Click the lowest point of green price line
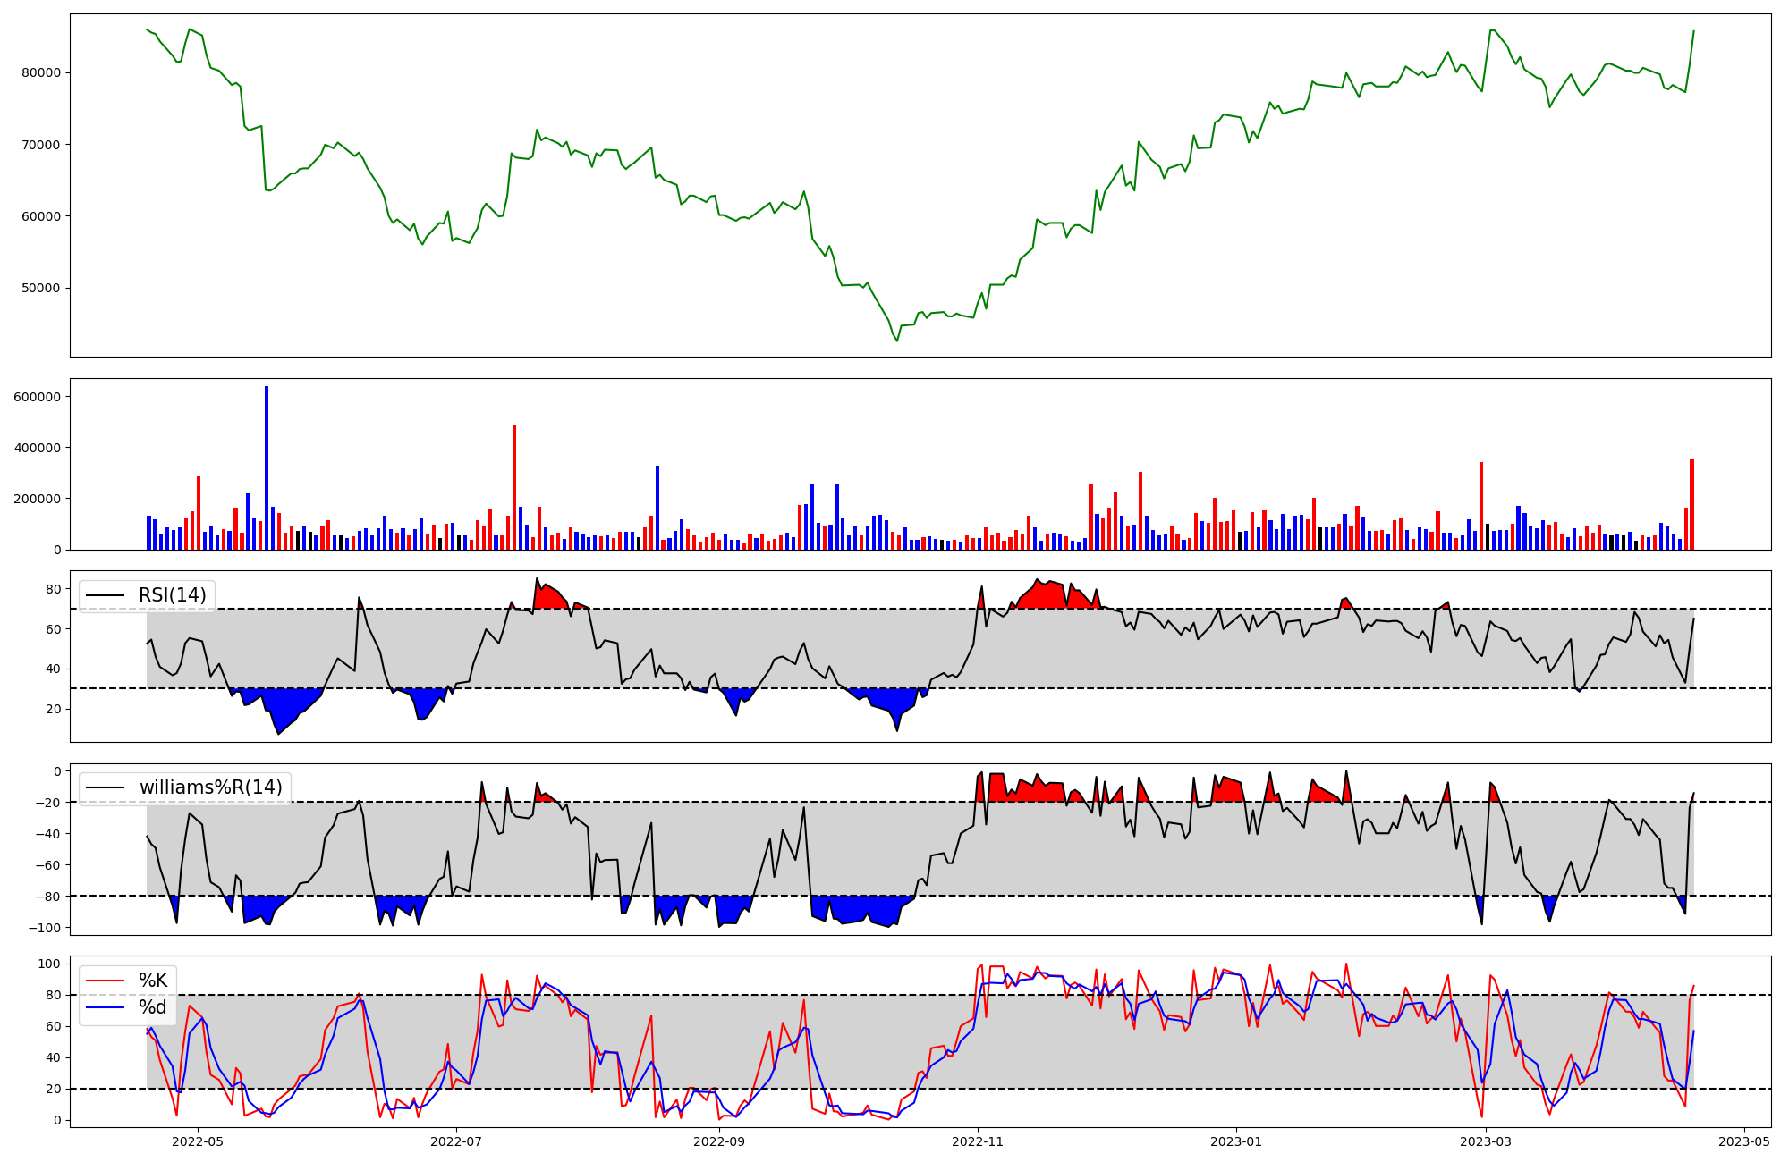1789x1162 pixels. 897,341
